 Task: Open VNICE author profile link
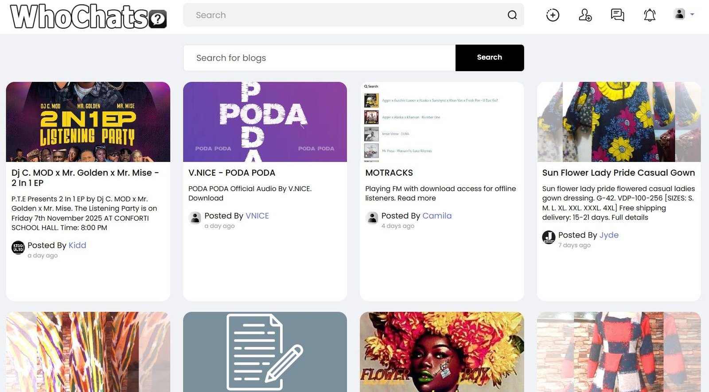point(257,216)
